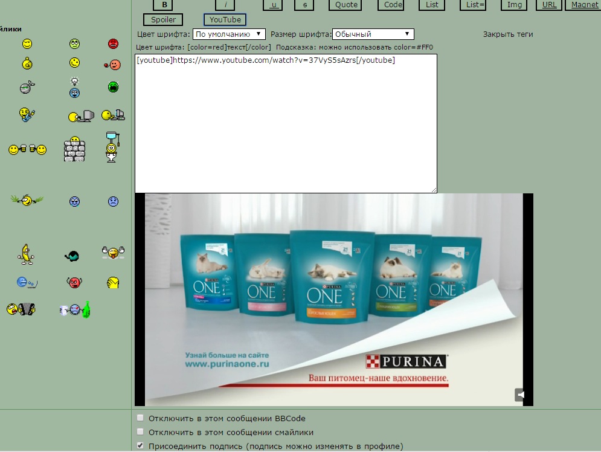Insert the blue sad frowning smiley
The height and width of the screenshot is (452, 601).
113,201
